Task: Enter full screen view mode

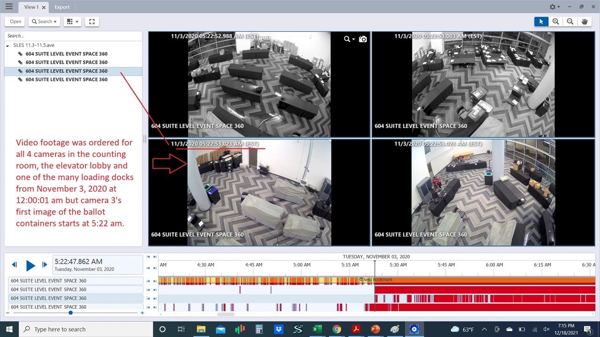Action: pyautogui.click(x=92, y=22)
